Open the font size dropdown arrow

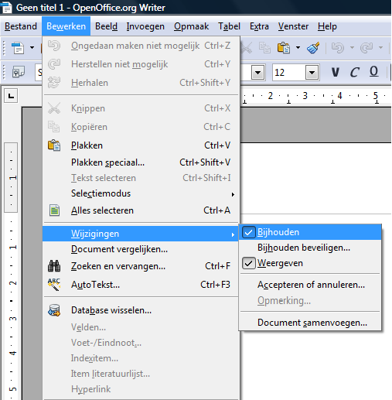(312, 73)
